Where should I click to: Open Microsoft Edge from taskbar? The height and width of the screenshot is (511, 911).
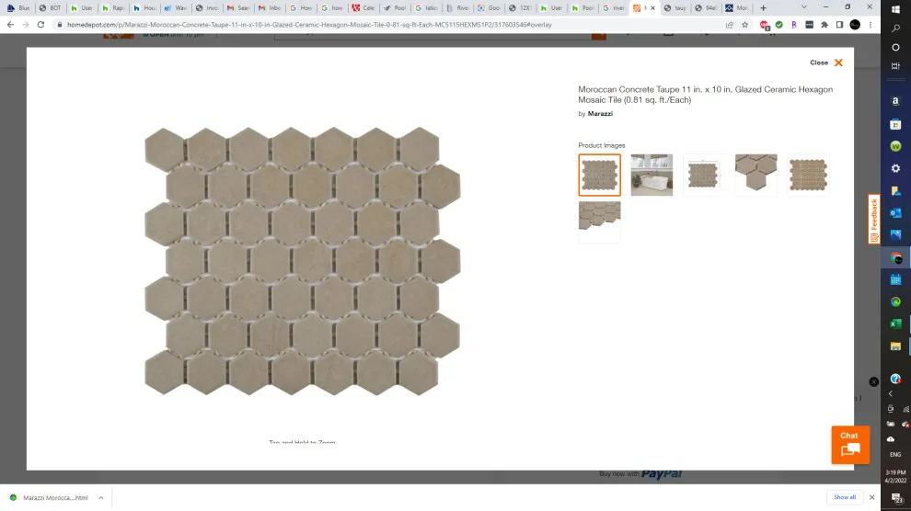click(895, 301)
